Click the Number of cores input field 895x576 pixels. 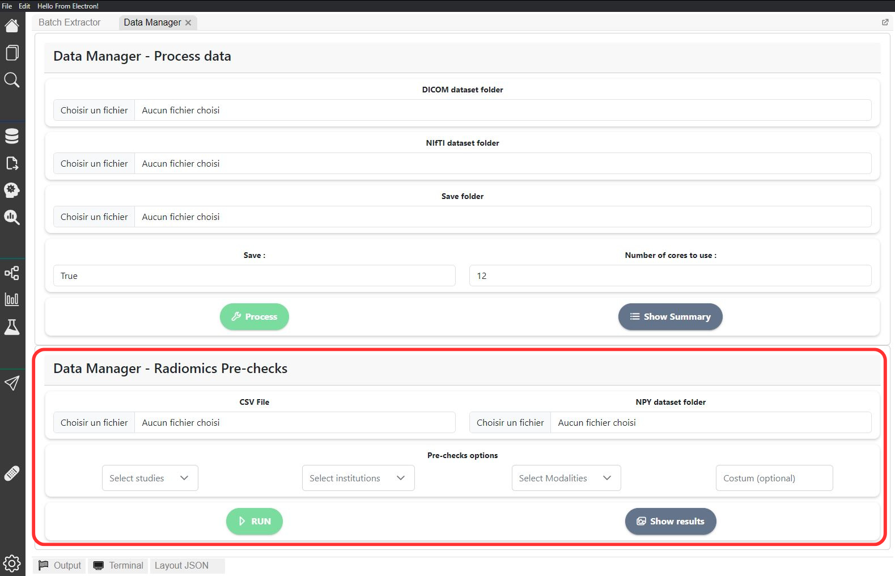point(670,276)
